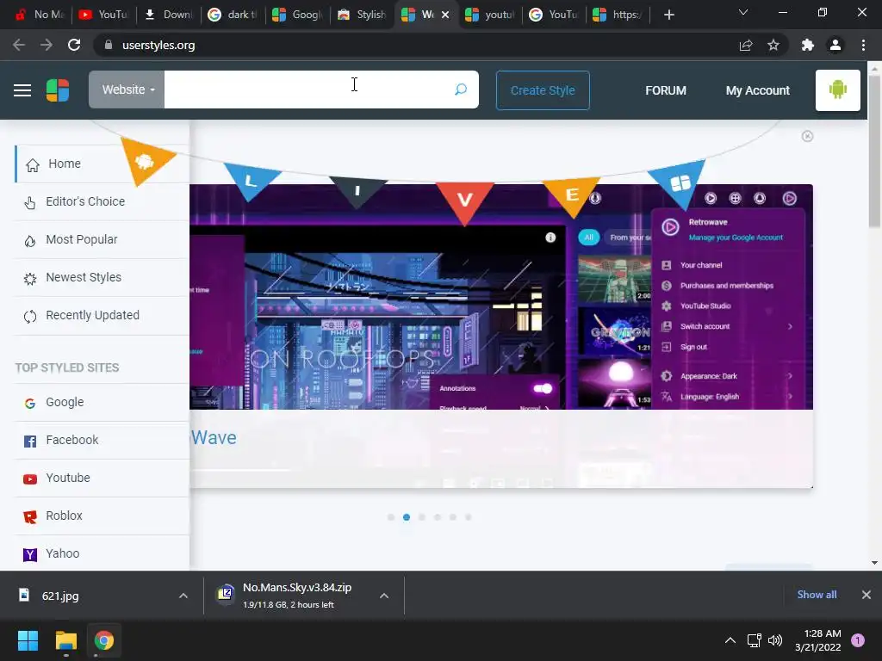The image size is (882, 661).
Task: Switch to the 'No Ma' first tab
Action: pyautogui.click(x=40, y=15)
